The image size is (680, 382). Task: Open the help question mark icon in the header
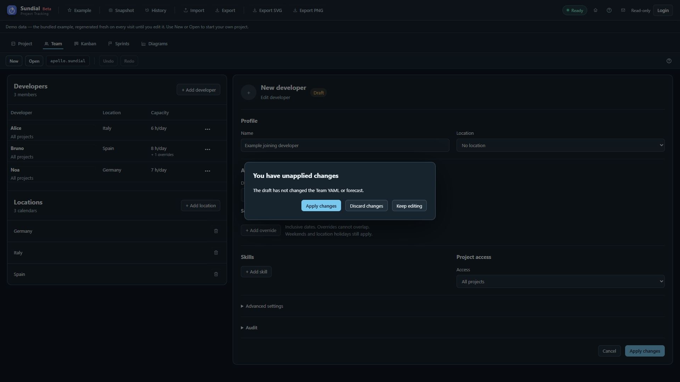pos(609,10)
